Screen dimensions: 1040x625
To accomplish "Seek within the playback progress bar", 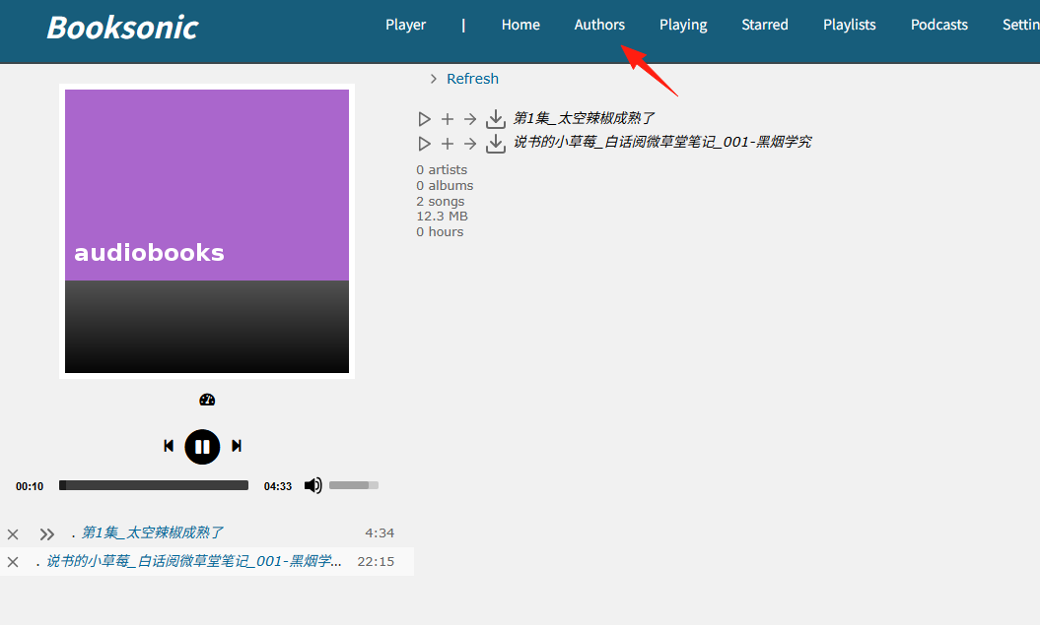I will coord(154,485).
